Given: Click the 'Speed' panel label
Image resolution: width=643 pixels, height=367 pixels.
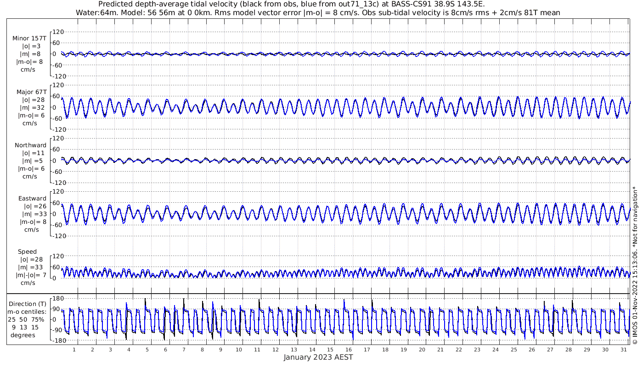Looking at the screenshot, I should pyautogui.click(x=28, y=251).
